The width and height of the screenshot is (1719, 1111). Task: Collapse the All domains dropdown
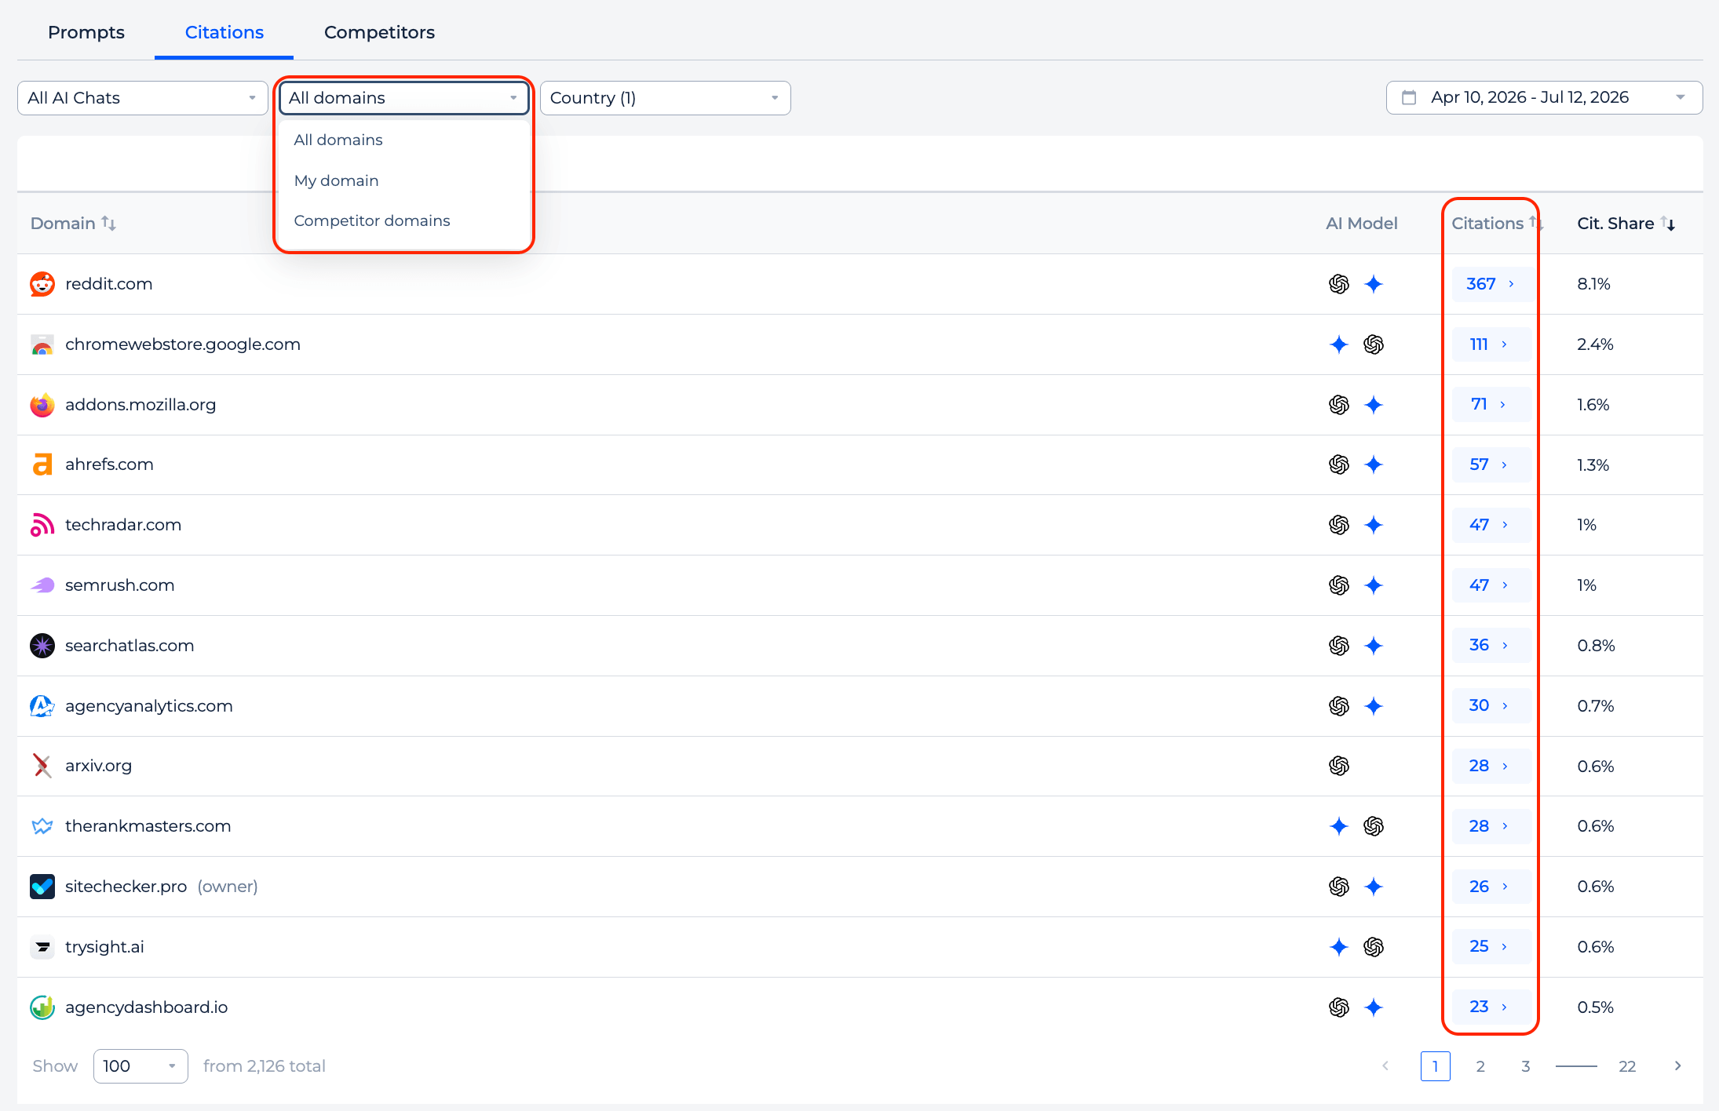tap(404, 98)
